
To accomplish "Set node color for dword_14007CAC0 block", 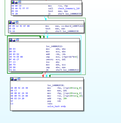I will click(10, 22).
